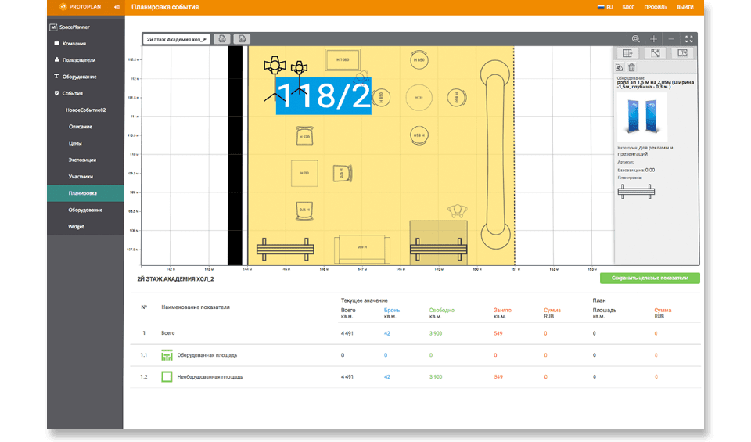This screenshot has height=442, width=751.
Task: Select the rectangular H 1080 table
Action: coord(343,60)
